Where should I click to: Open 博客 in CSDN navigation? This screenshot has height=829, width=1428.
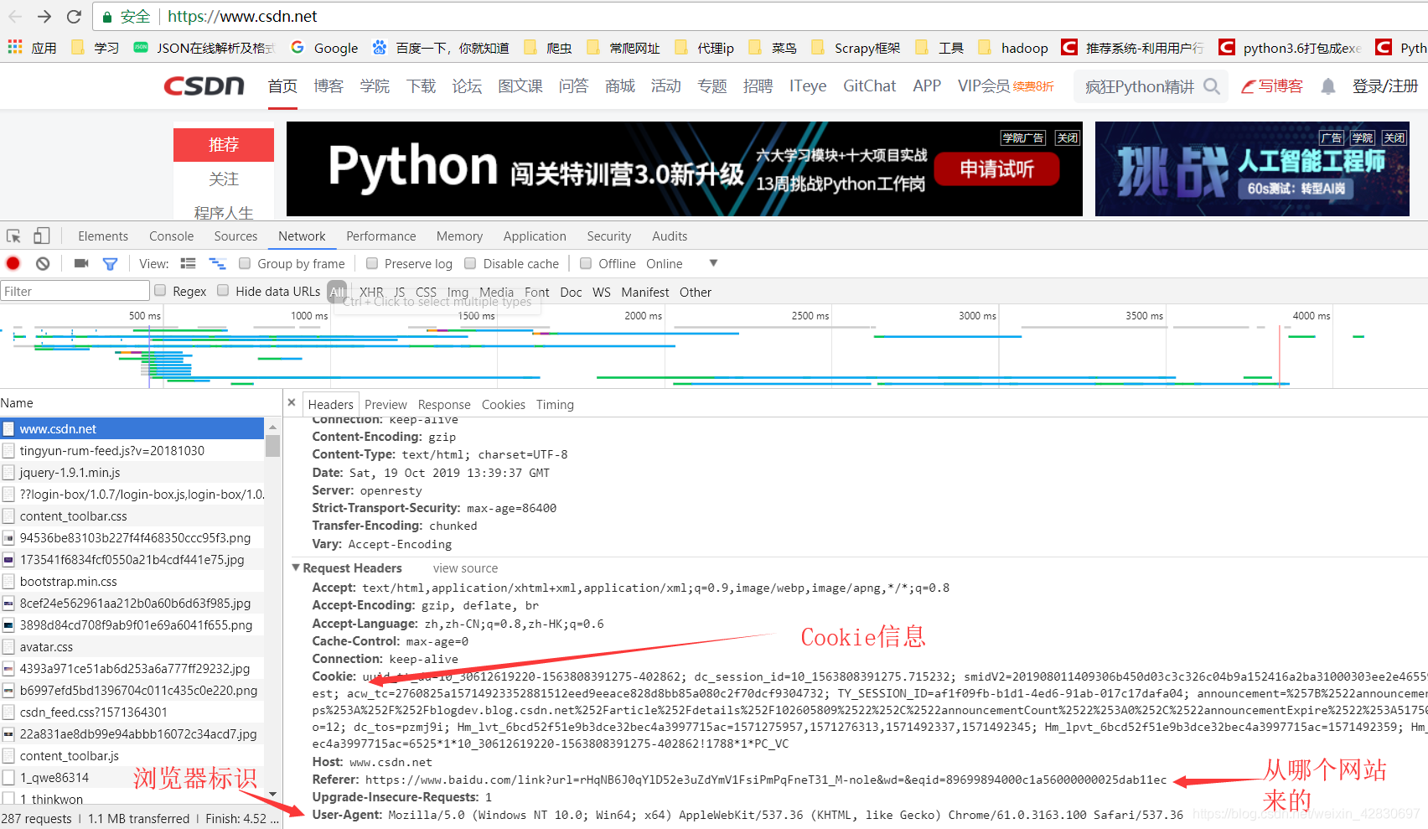click(329, 85)
